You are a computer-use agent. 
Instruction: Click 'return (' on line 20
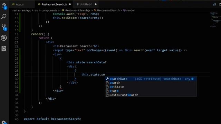tap(45, 38)
